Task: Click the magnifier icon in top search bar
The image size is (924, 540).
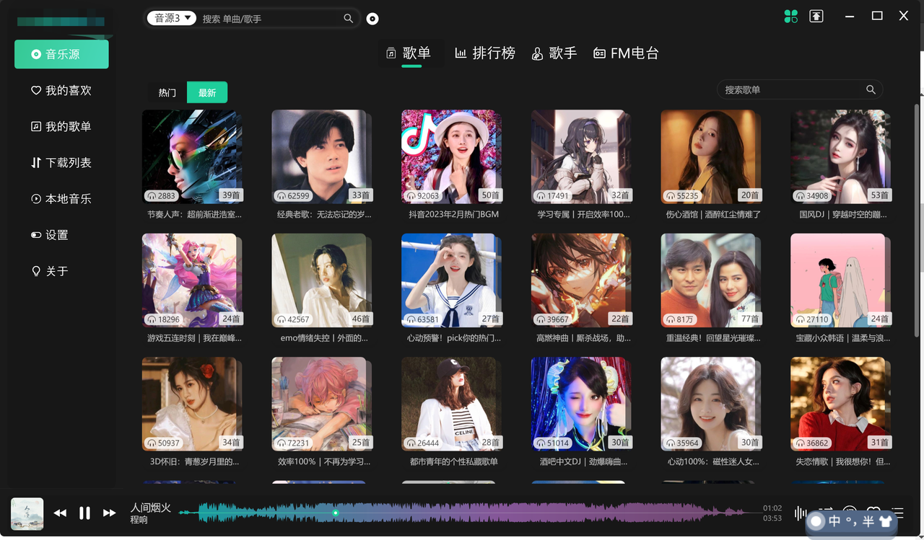Action: (x=349, y=18)
